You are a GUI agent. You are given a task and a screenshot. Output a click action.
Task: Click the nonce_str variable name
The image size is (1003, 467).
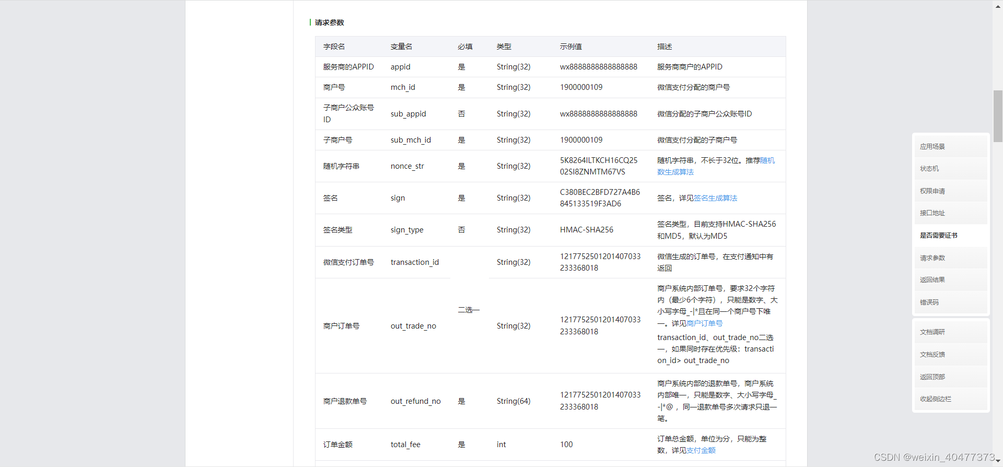pyautogui.click(x=407, y=166)
